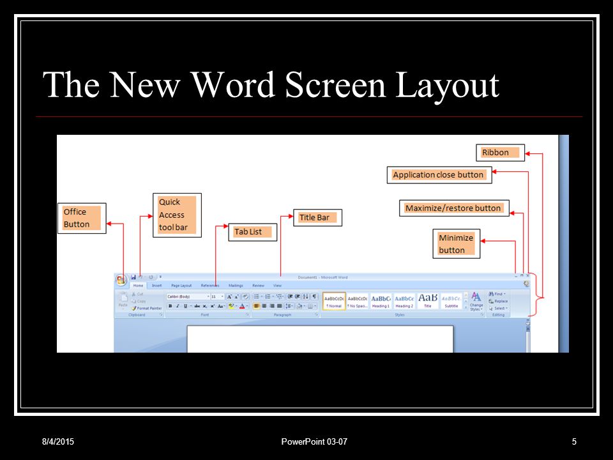Click the Borders icon in Paragraph group
The height and width of the screenshot is (460, 613).
[310, 306]
